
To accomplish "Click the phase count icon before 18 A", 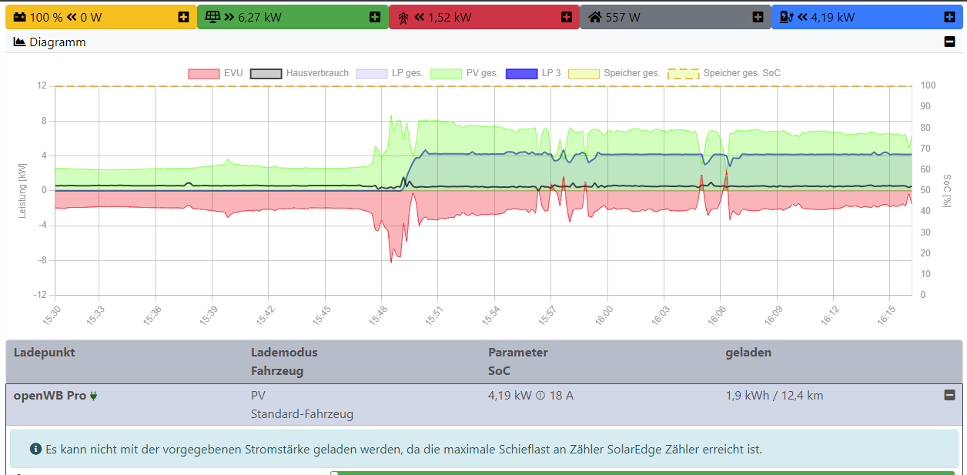I will click(540, 396).
